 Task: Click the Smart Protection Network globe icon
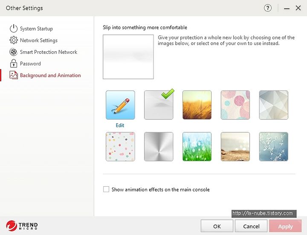[x=14, y=52]
